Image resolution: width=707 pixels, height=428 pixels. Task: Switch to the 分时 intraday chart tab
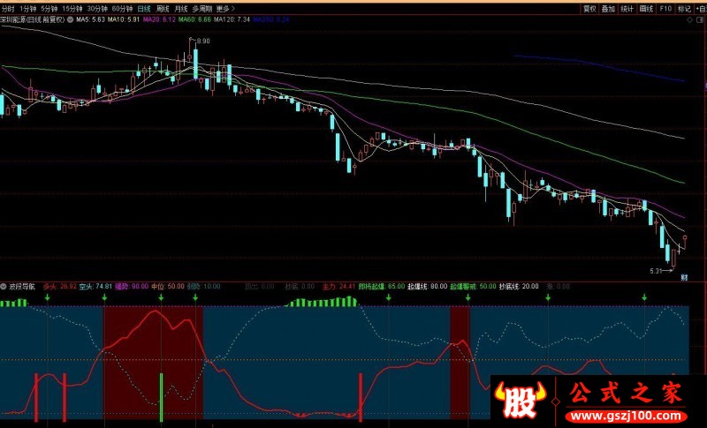[x=8, y=9]
